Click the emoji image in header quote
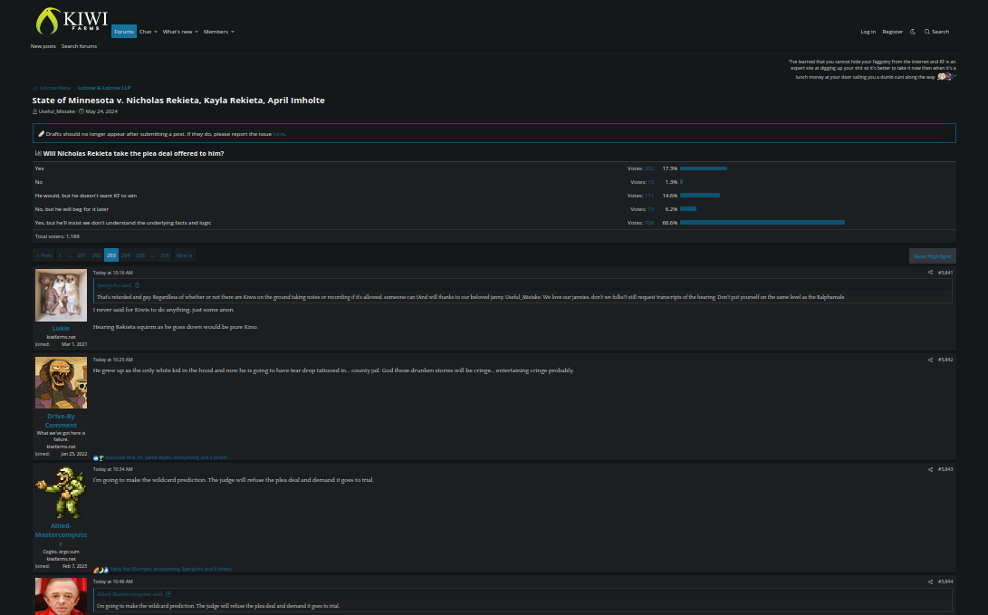The image size is (988, 615). [945, 76]
